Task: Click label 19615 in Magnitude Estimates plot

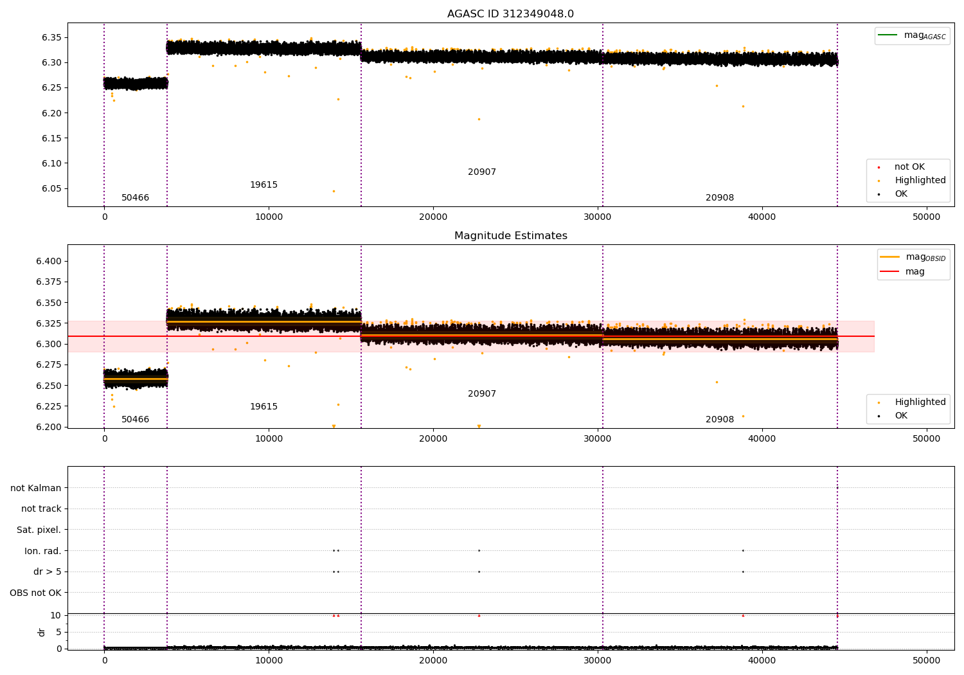Action: coord(263,407)
